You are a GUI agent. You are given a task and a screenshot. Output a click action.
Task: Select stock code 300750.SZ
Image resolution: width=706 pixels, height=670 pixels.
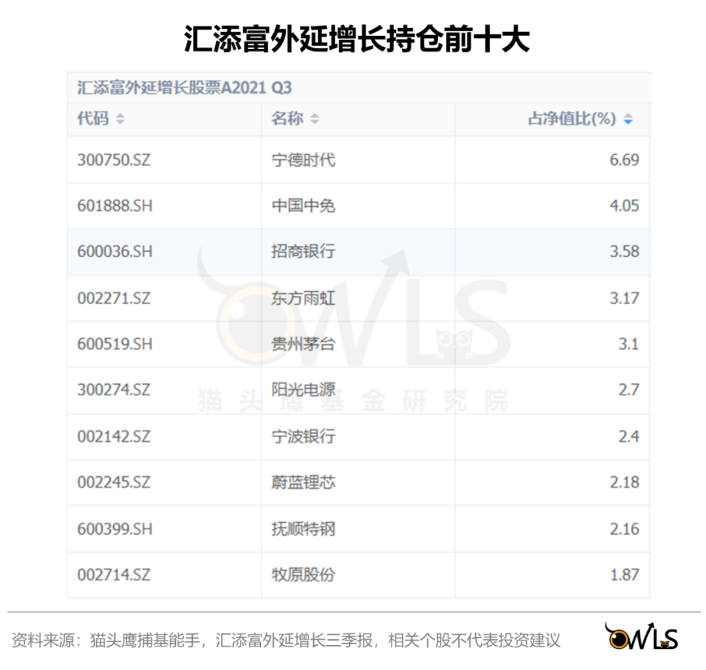(114, 160)
